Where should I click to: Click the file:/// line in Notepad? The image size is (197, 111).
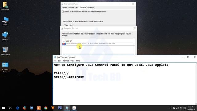click(x=61, y=73)
